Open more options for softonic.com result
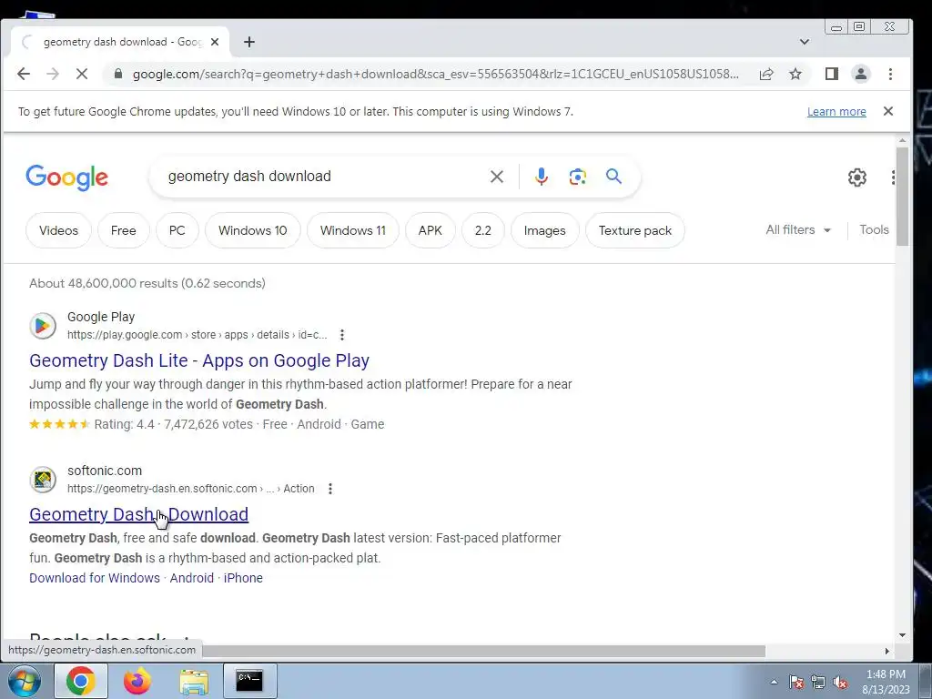Image resolution: width=932 pixels, height=699 pixels. 329,489
